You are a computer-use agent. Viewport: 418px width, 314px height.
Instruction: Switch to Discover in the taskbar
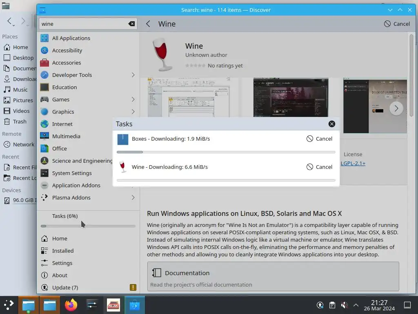pyautogui.click(x=135, y=305)
